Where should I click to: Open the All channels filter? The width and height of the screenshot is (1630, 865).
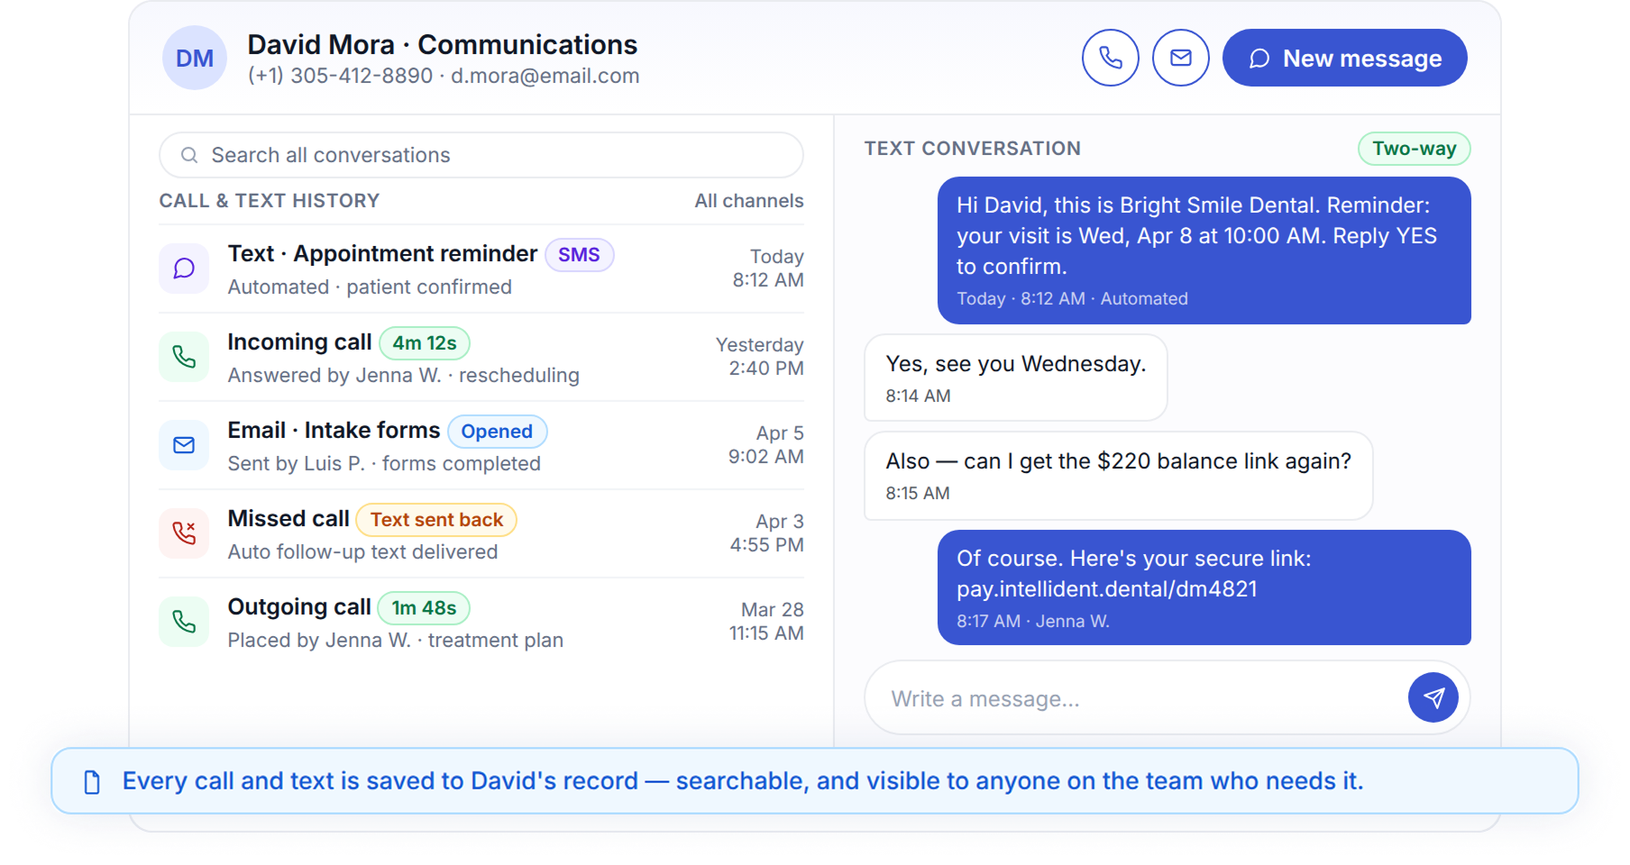pyautogui.click(x=748, y=201)
